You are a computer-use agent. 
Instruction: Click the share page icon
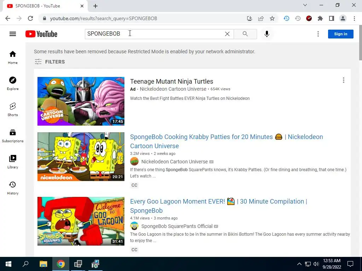(x=261, y=18)
